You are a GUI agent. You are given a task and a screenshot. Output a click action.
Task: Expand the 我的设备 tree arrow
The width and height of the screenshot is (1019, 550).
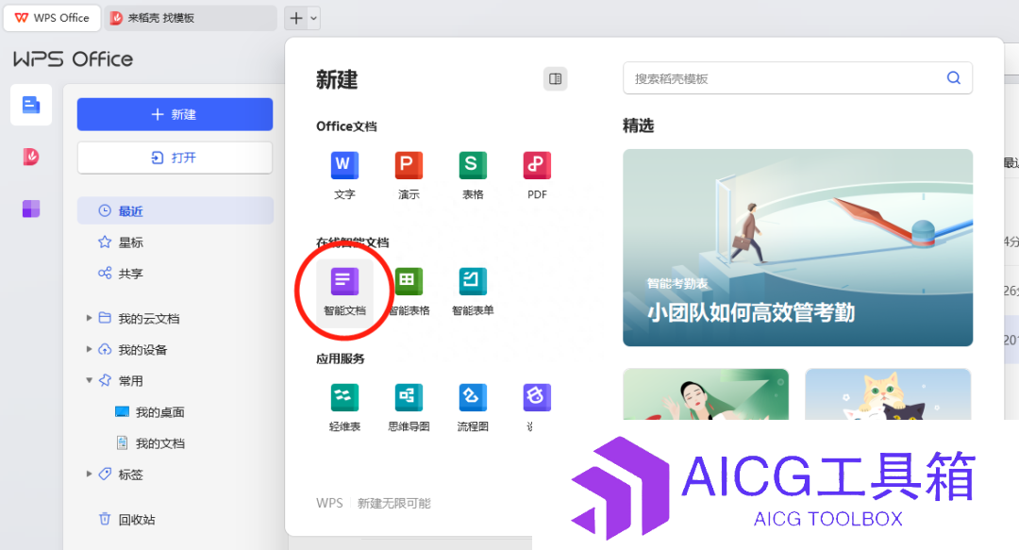[x=89, y=349]
